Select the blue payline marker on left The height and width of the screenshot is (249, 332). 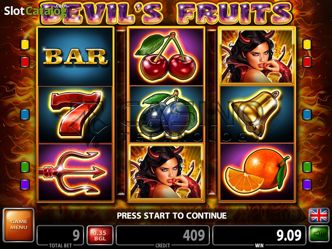(25, 114)
